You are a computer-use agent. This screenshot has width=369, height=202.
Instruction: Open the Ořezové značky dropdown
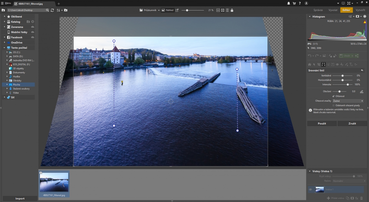point(348,101)
